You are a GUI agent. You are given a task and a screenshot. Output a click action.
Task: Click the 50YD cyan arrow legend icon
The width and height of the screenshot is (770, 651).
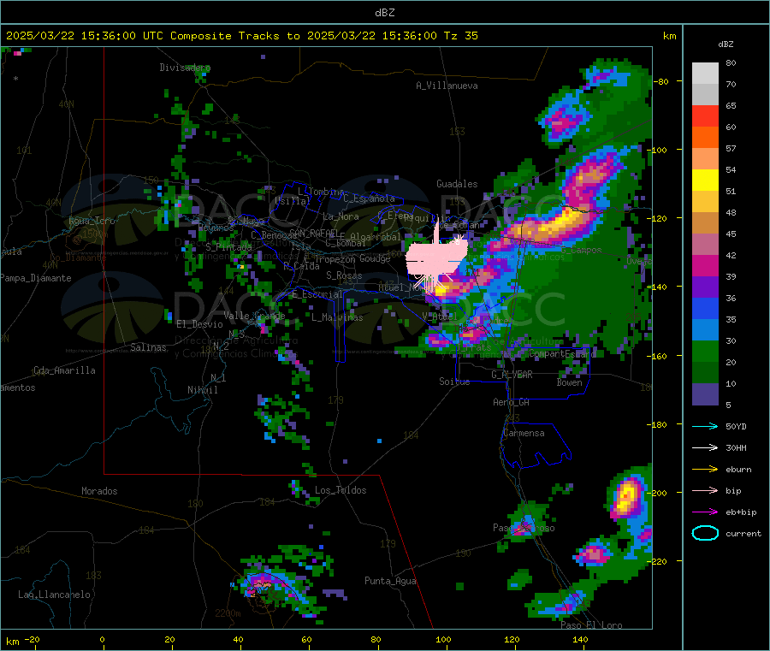[x=705, y=426]
